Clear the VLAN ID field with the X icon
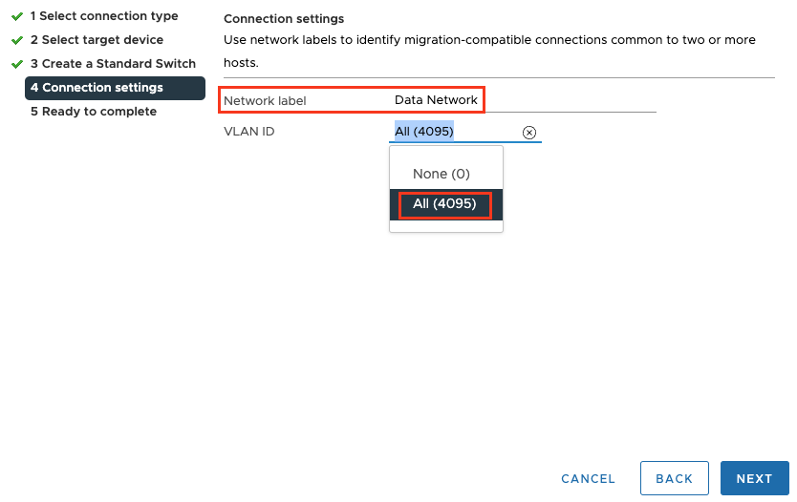797x502 pixels. (x=529, y=133)
